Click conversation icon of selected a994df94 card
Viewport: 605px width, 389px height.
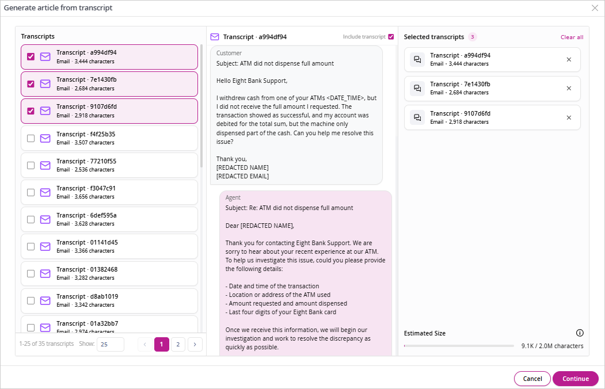417,59
